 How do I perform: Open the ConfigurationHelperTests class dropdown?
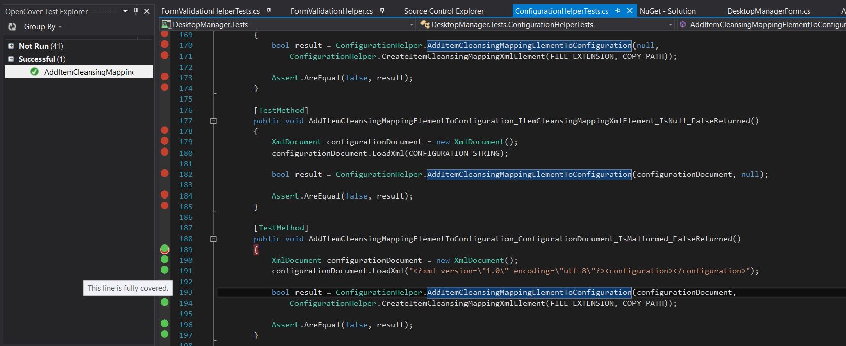(670, 24)
